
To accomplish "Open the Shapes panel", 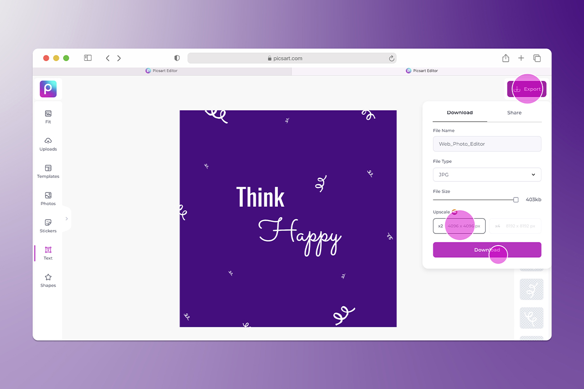I will 48,281.
